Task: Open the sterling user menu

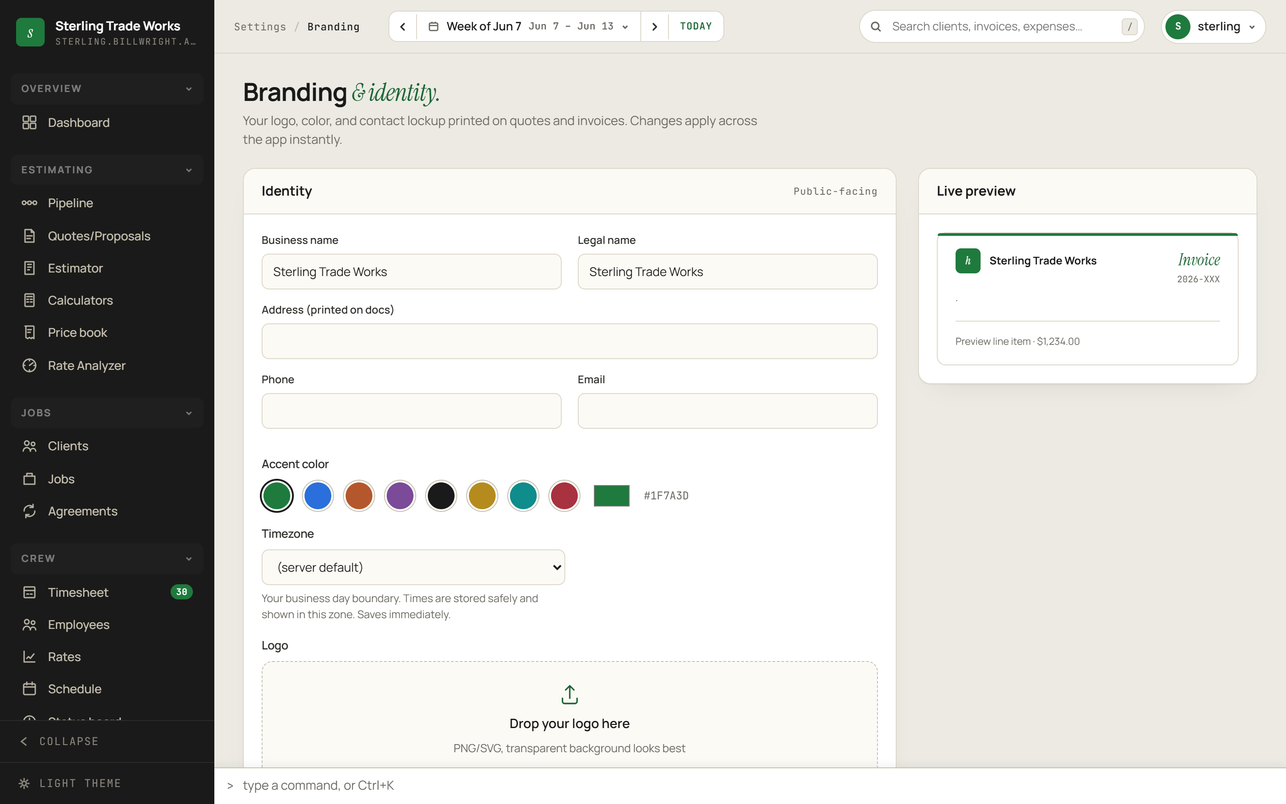Action: pos(1213,27)
